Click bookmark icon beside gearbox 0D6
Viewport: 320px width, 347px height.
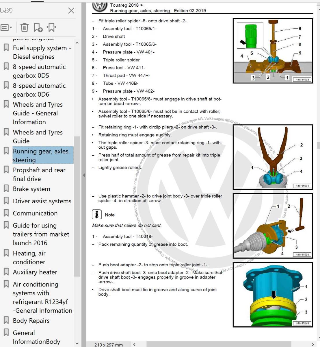[6, 85]
